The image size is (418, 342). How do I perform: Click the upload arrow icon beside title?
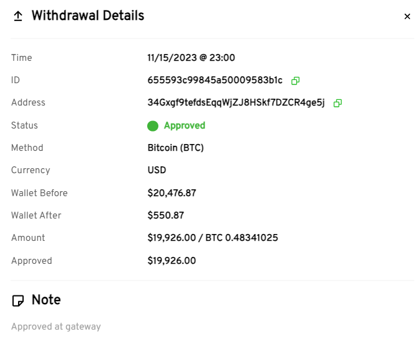coord(18,17)
